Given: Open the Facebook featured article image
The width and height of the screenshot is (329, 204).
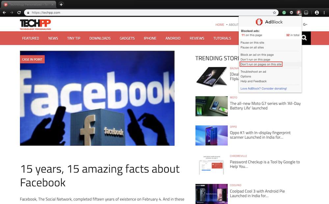Looking at the screenshot, I should click(97, 98).
